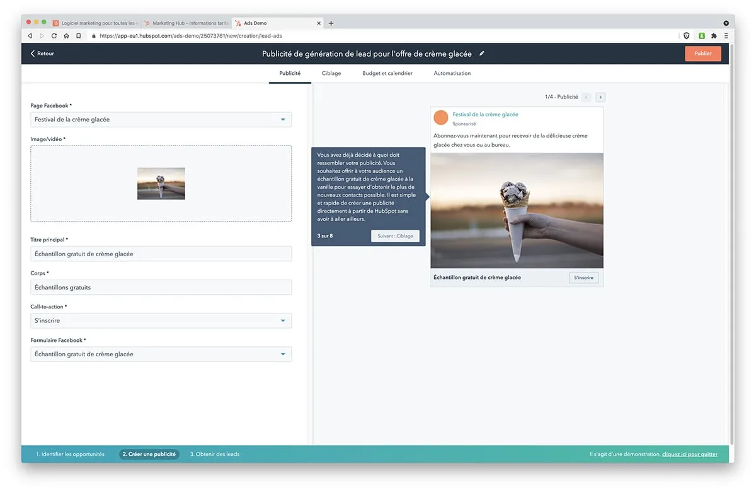Click the tab-bar dropdown circle icon

tap(726, 23)
